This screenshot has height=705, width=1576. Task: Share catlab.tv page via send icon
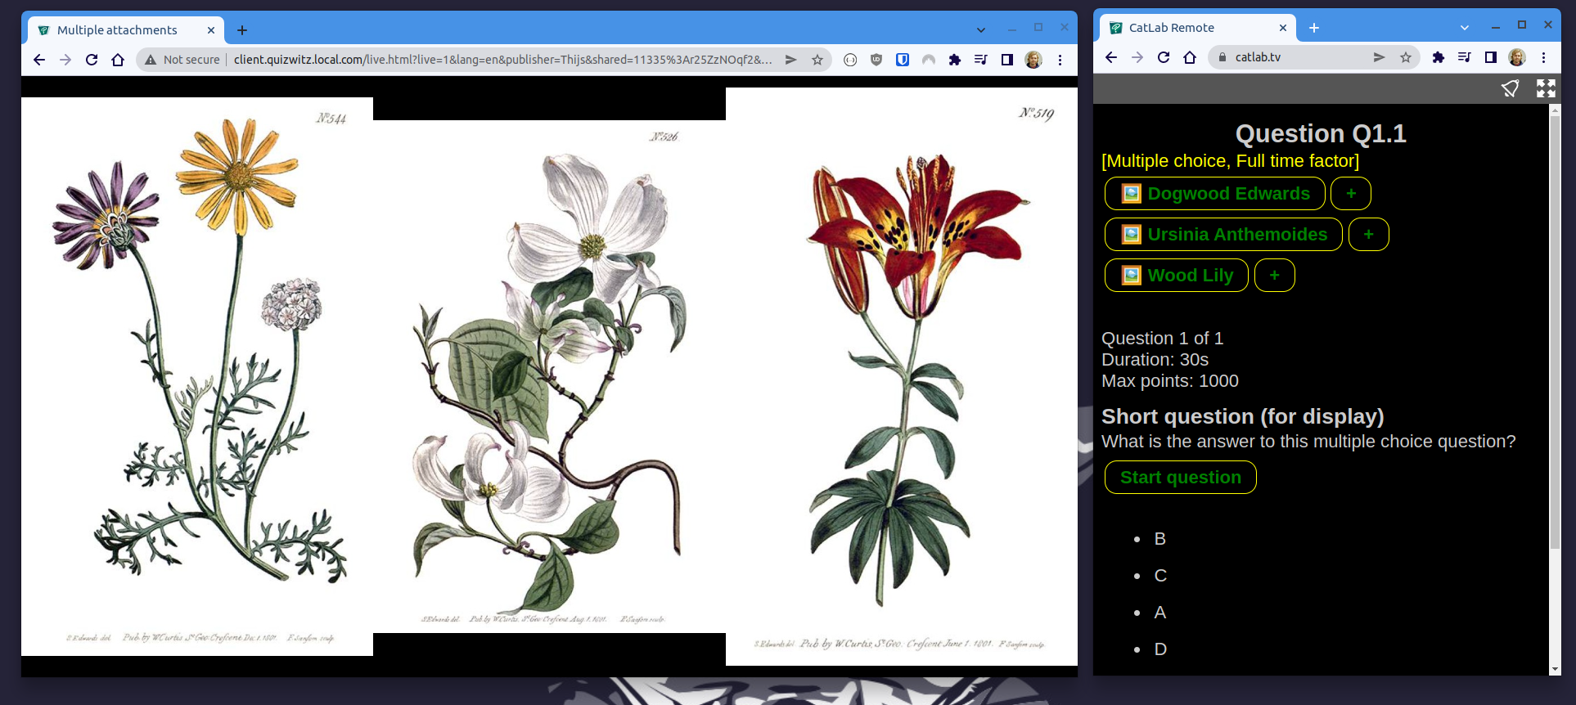(x=1379, y=57)
